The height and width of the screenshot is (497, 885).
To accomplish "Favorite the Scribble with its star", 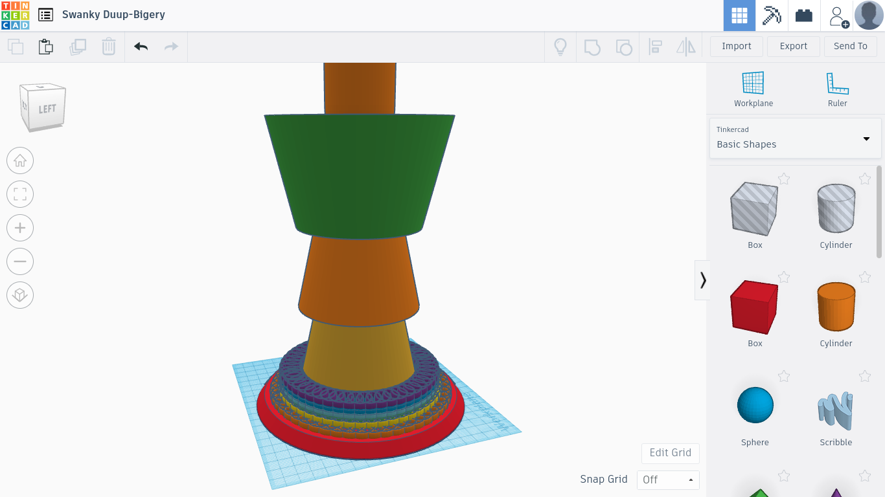I will pyautogui.click(x=865, y=376).
